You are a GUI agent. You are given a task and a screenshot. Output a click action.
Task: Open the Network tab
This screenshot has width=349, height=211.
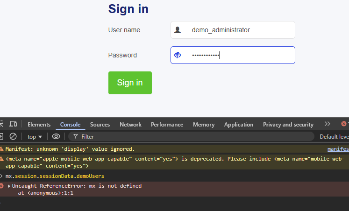point(130,125)
